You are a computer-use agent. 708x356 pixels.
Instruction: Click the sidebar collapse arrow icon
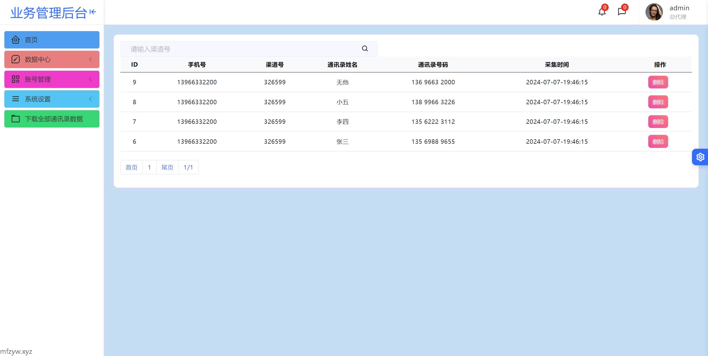(x=93, y=12)
